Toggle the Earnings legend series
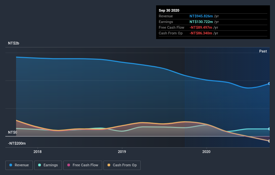This screenshot has height=175, width=275. coord(48,165)
